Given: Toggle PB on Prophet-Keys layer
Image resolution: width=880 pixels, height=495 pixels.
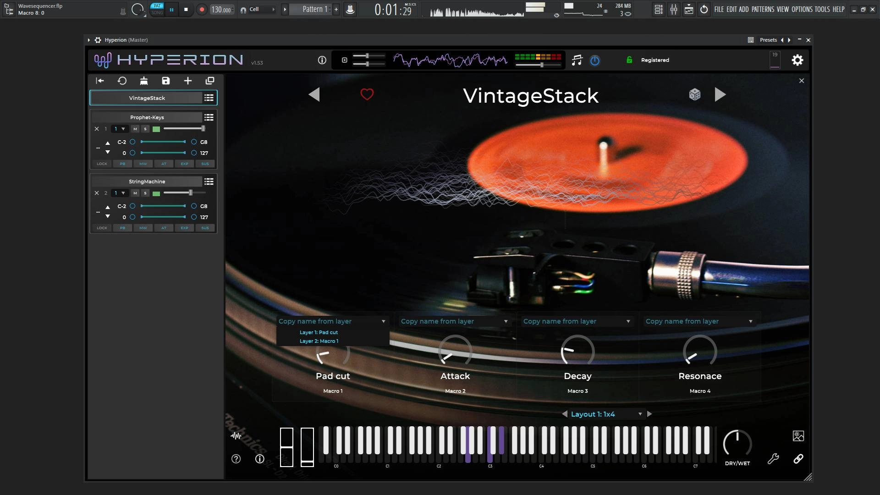Looking at the screenshot, I should pos(122,164).
